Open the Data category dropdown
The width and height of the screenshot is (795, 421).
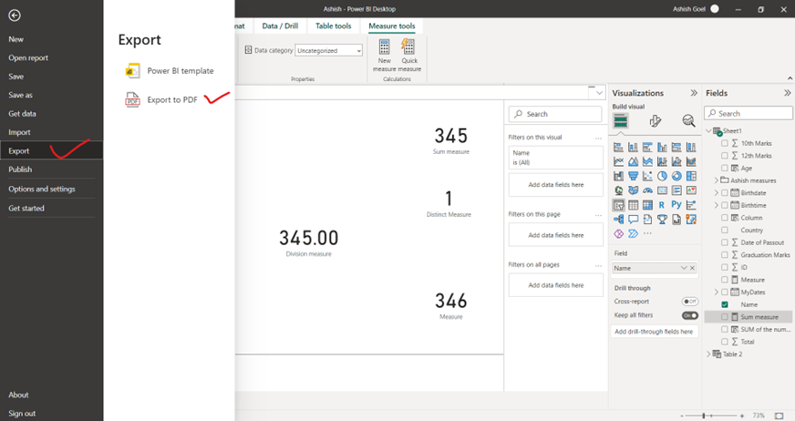328,50
